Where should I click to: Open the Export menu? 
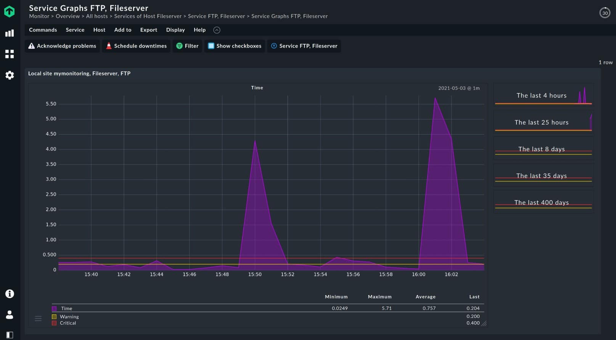click(x=149, y=30)
